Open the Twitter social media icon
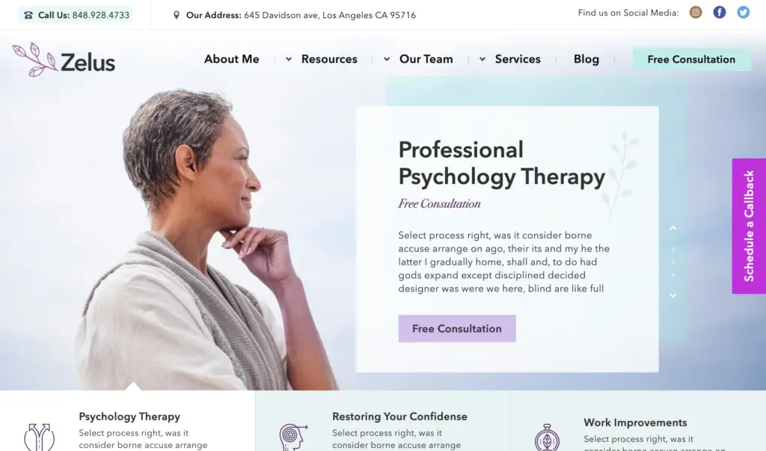 click(744, 12)
